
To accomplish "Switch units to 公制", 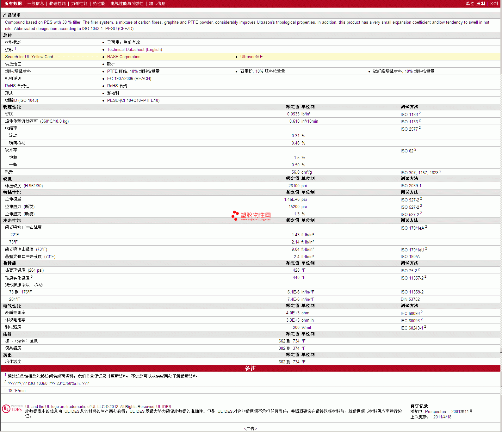I will tap(494, 4).
